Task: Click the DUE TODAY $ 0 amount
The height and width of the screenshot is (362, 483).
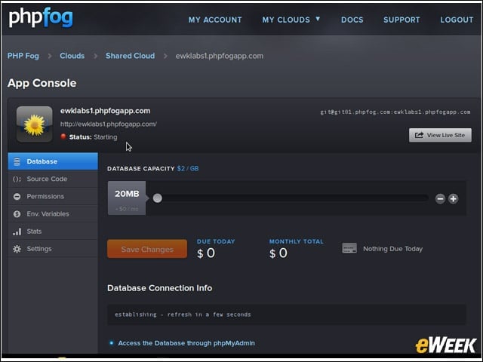Action: tap(206, 253)
